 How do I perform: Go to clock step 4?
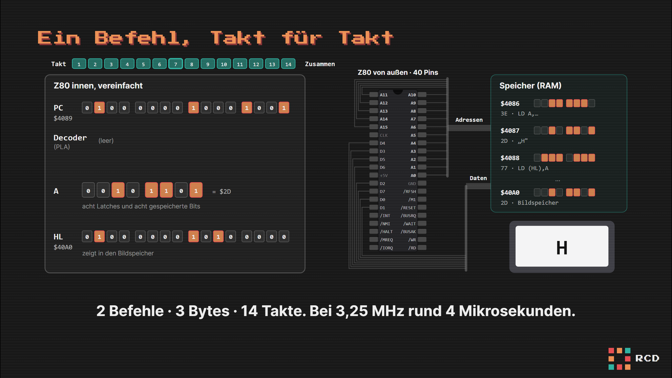127,64
